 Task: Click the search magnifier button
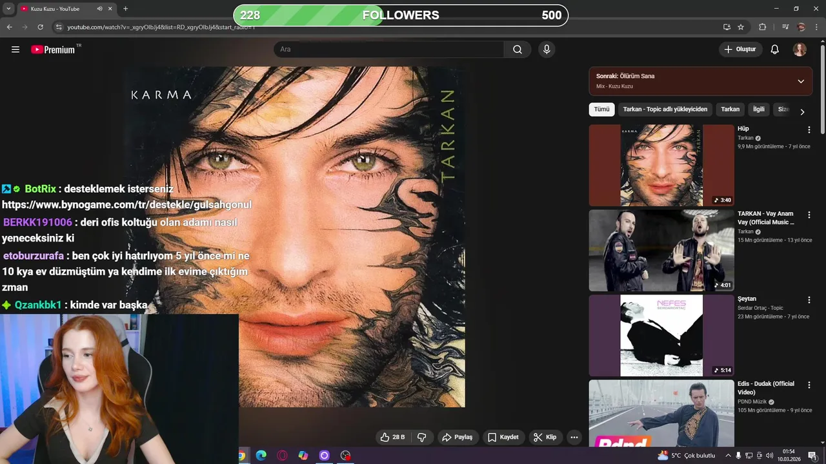tap(518, 50)
